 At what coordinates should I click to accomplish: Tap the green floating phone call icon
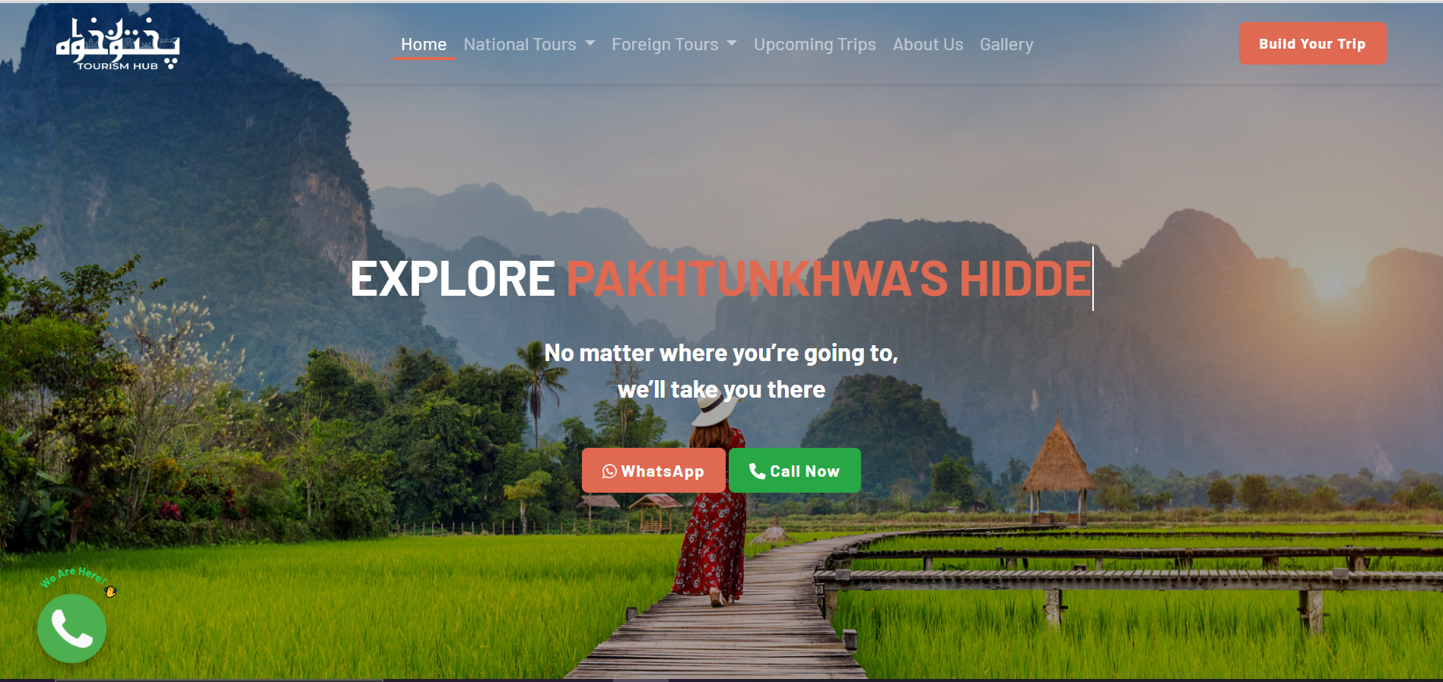point(72,628)
